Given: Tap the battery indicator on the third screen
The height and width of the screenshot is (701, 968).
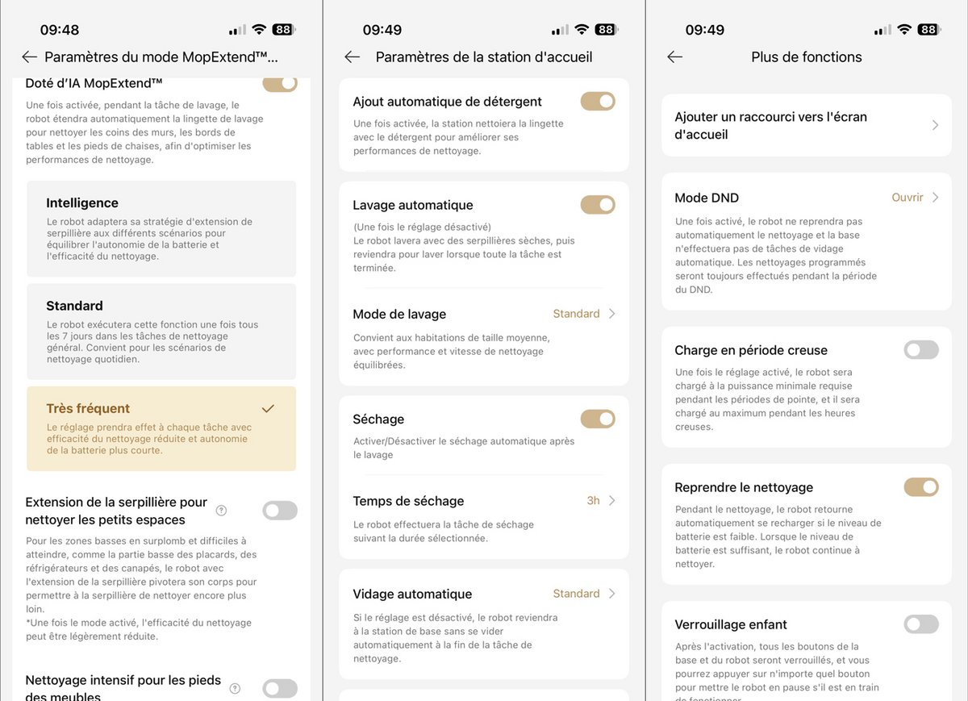Looking at the screenshot, I should tap(928, 30).
